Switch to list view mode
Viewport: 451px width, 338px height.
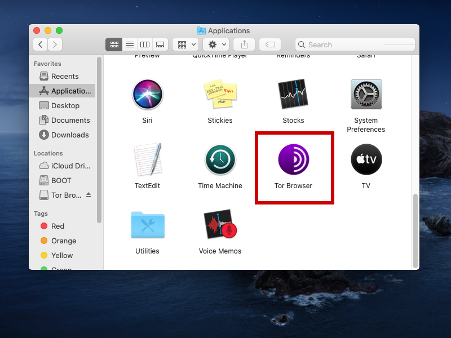coord(129,45)
